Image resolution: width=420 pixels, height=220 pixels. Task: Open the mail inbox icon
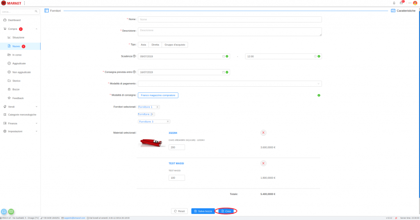coord(402,3)
